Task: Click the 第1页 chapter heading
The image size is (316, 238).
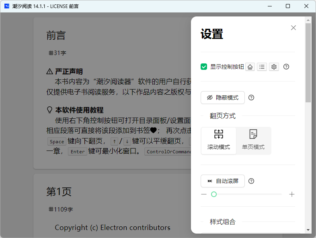Action: tap(59, 191)
